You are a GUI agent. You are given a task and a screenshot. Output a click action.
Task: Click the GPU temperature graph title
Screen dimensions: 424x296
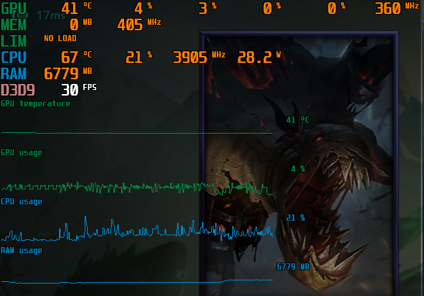[x=36, y=103]
